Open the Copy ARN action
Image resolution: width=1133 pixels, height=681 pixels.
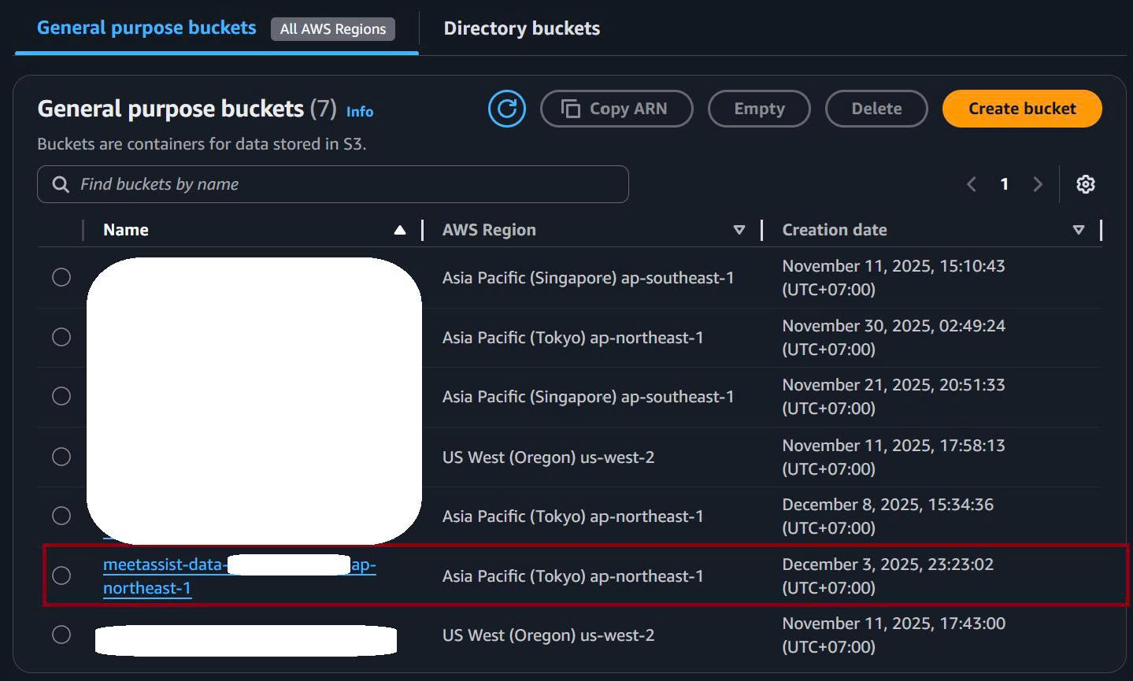(616, 109)
